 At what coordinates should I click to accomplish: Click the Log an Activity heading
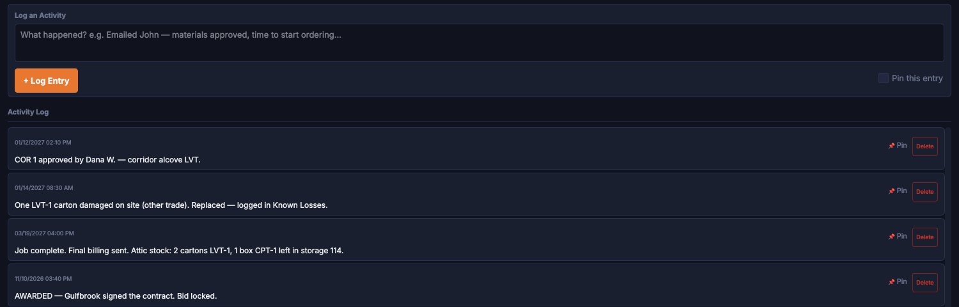(40, 15)
